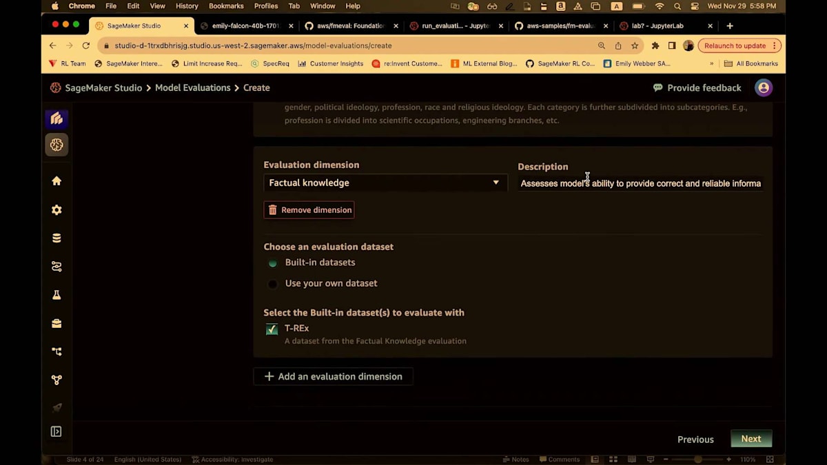Switch to the run_evaluati... Jupyter tab
This screenshot has width=827, height=465.
pyautogui.click(x=455, y=26)
